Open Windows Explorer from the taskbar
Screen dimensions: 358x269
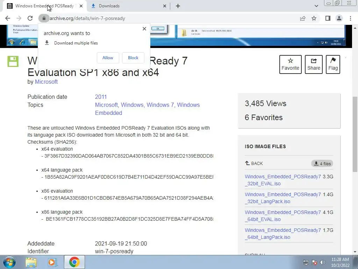pos(31,262)
